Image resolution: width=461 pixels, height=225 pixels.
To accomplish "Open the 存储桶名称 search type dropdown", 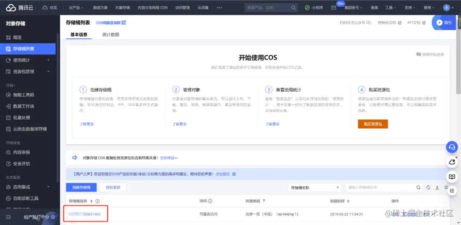I will 315,188.
